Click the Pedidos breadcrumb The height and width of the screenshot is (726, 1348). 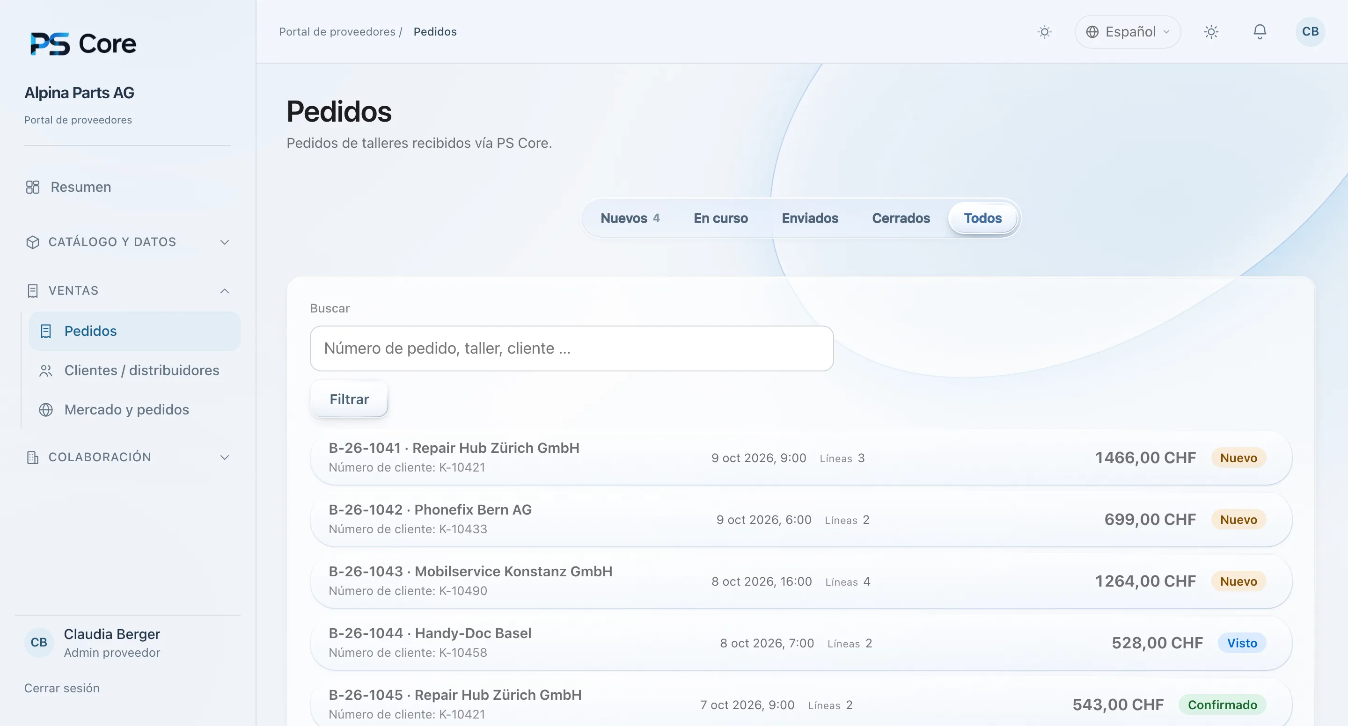pos(435,32)
